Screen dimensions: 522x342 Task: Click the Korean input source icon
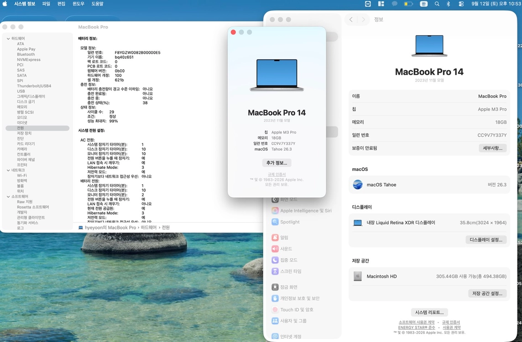click(x=423, y=4)
